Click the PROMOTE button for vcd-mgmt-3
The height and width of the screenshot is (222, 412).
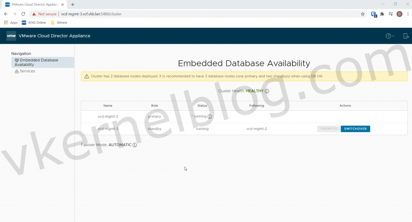click(329, 129)
